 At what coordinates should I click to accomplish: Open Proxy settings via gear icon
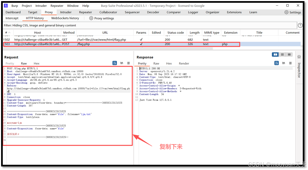pos(91,18)
